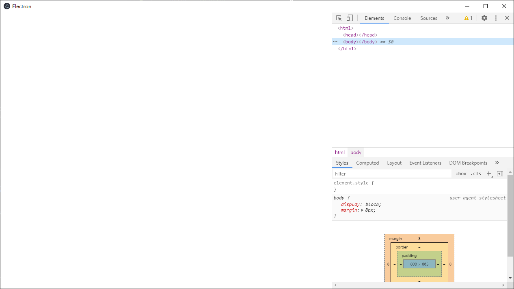Toggle element state with :hov button
This screenshot has height=289, width=514.
point(461,173)
